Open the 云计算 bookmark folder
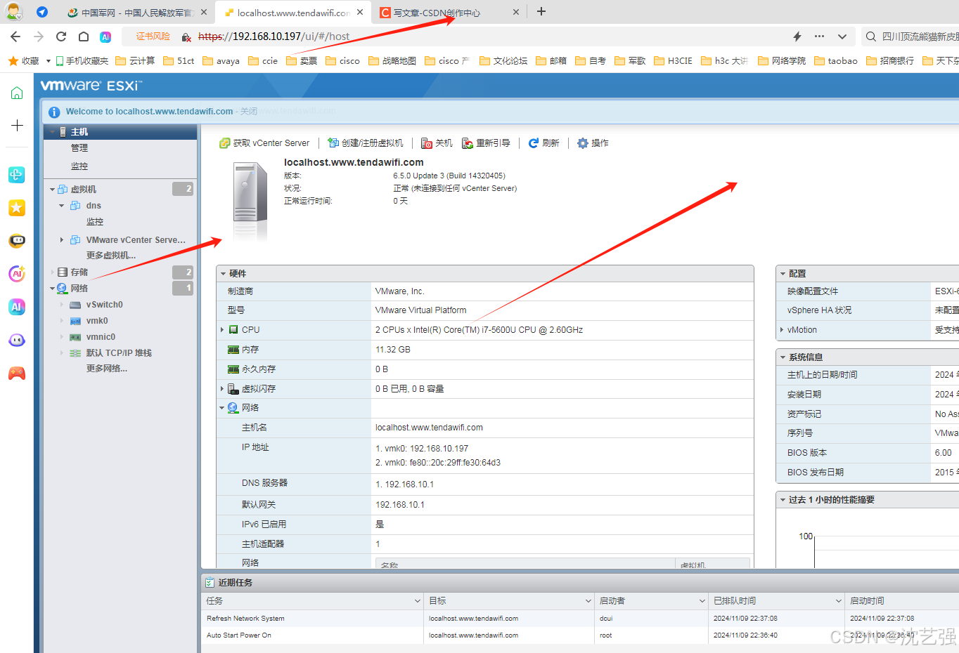Screen dimensions: 959x653 point(135,61)
